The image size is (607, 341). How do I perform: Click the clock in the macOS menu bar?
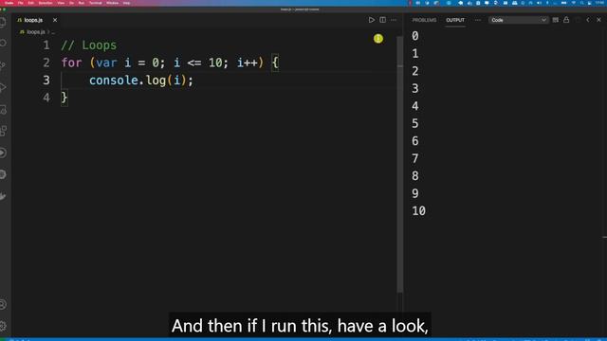tap(599, 3)
